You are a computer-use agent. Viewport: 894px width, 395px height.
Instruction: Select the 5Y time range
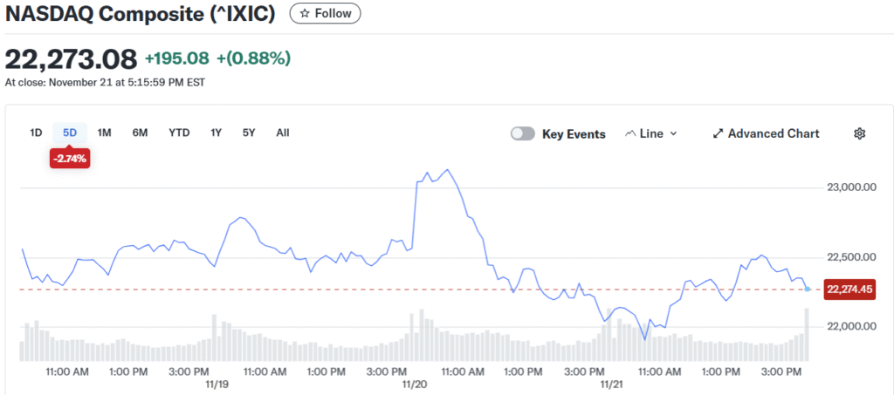tap(249, 133)
